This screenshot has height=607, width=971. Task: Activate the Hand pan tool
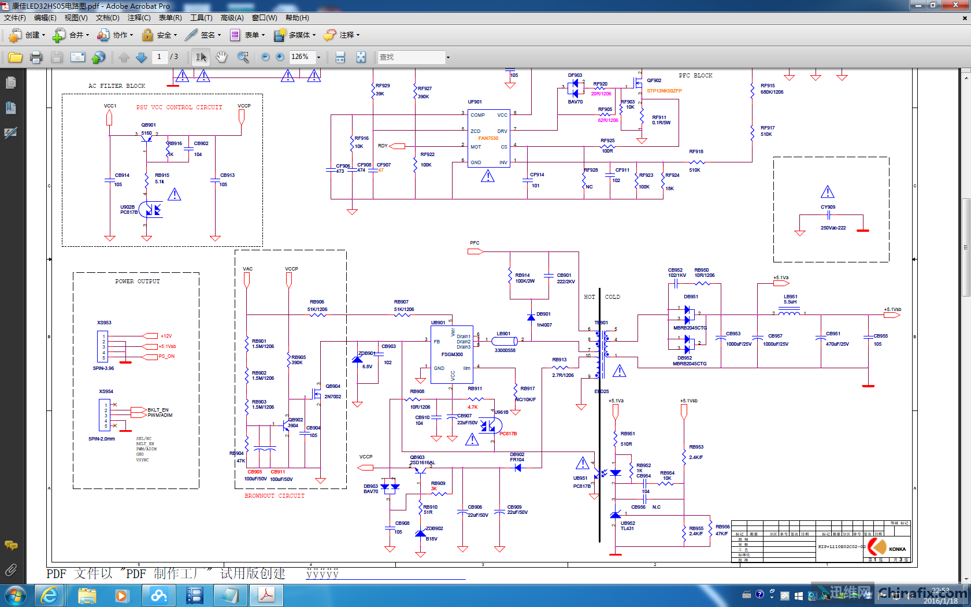(x=221, y=57)
